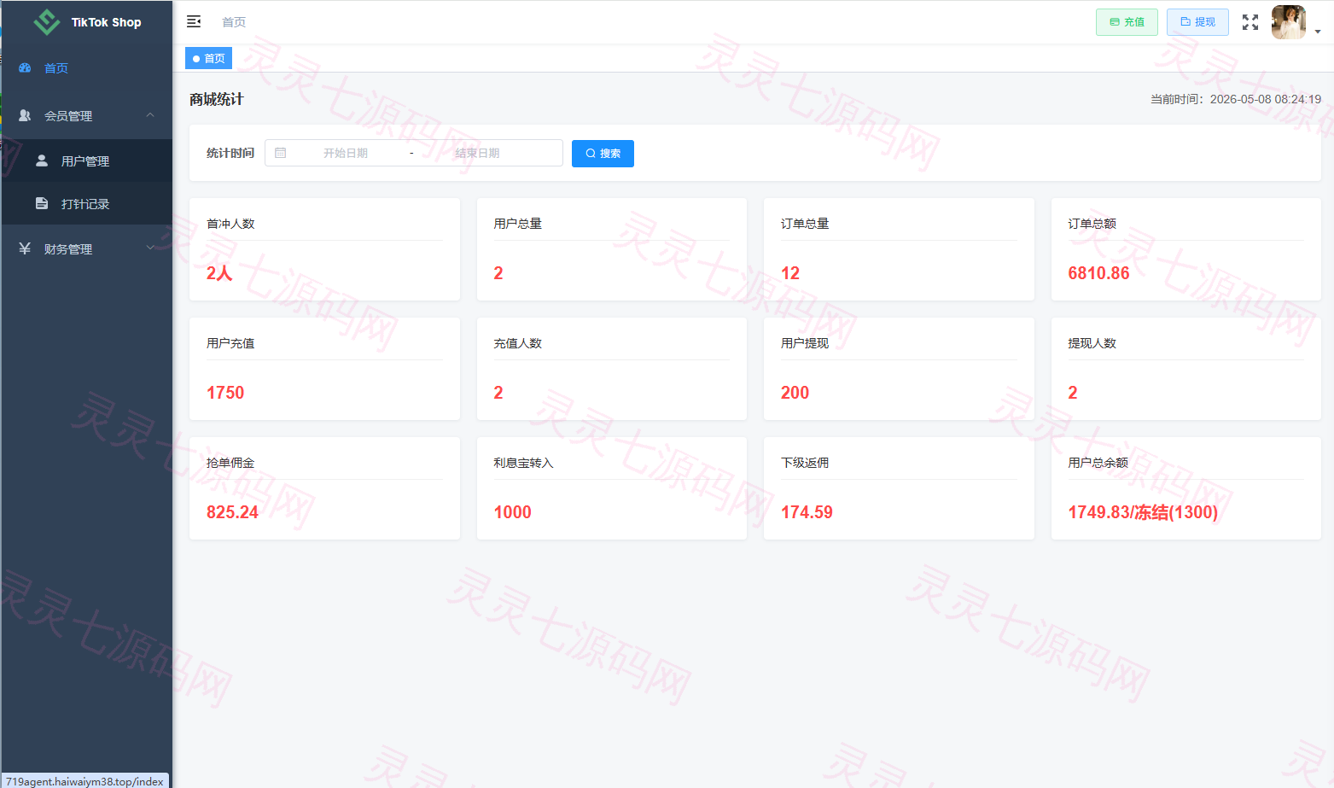Click the 首页 breadcrumb in header
1334x788 pixels.
click(x=234, y=22)
